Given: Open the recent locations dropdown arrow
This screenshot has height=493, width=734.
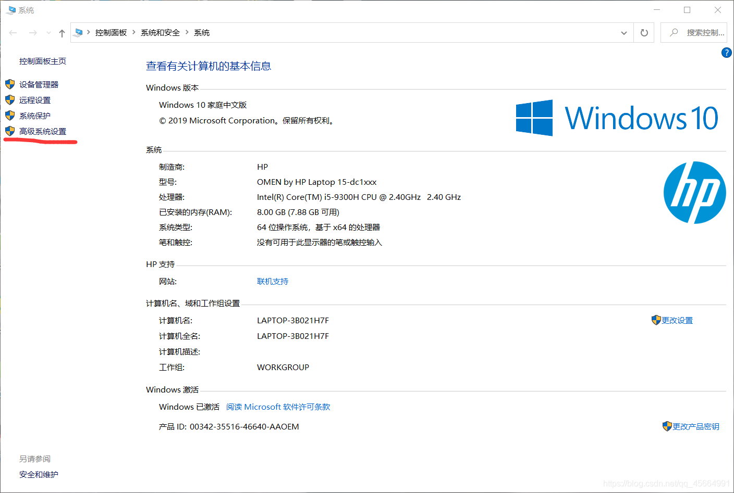Looking at the screenshot, I should (48, 33).
